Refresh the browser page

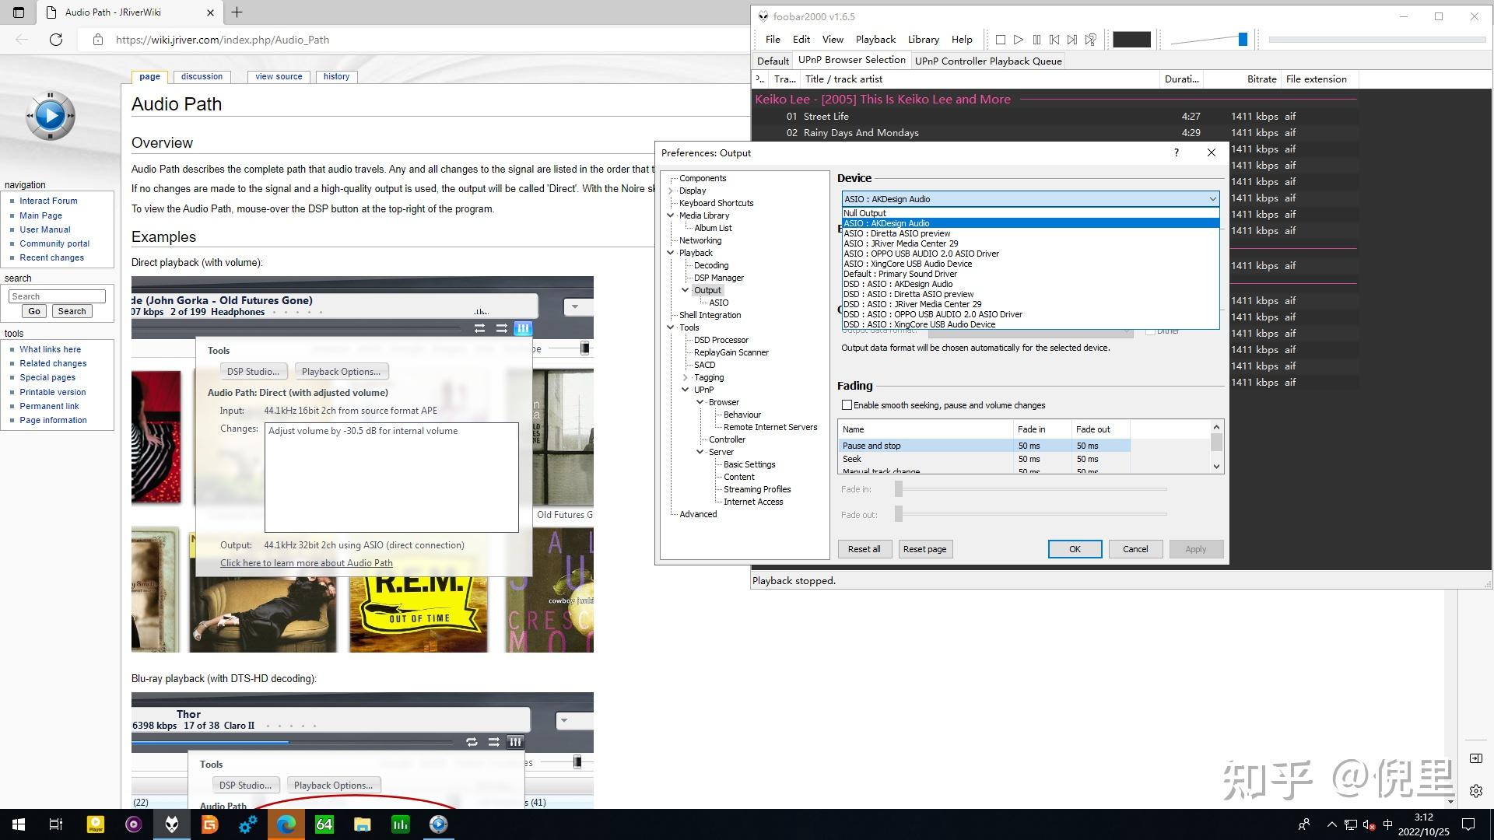[56, 40]
